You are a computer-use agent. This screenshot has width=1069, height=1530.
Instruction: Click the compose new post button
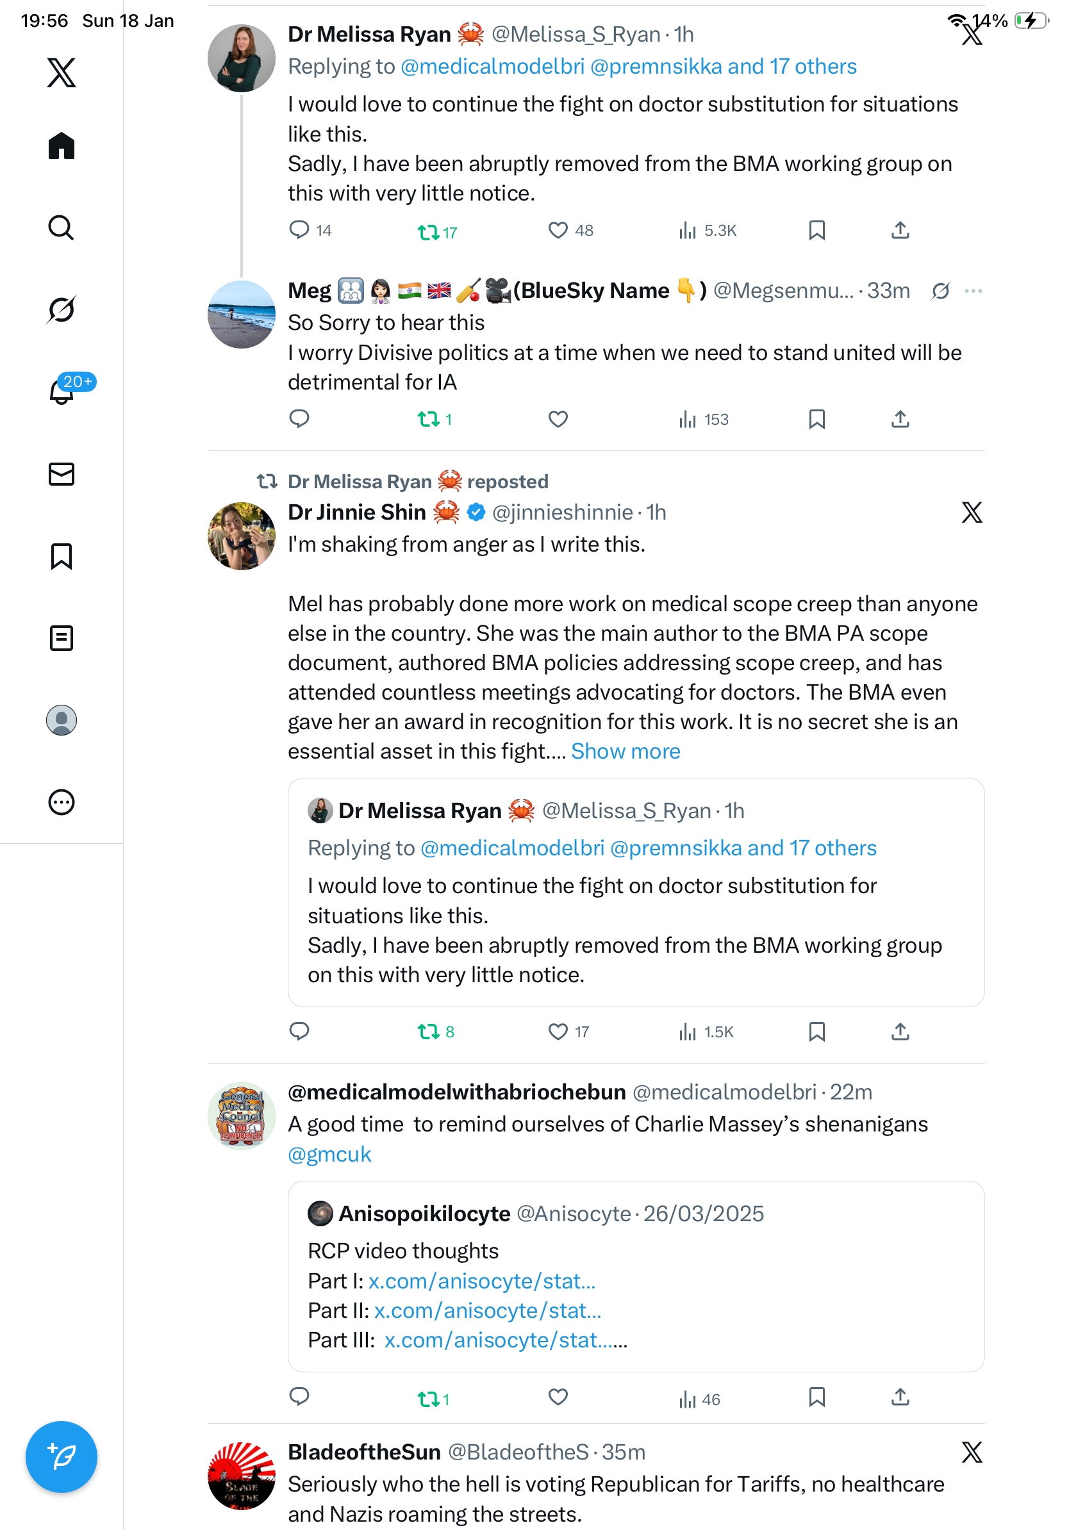(62, 1456)
